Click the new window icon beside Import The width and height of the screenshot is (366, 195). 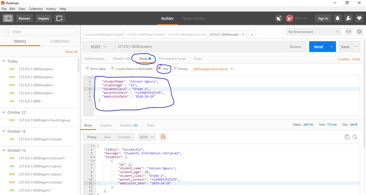click(59, 18)
